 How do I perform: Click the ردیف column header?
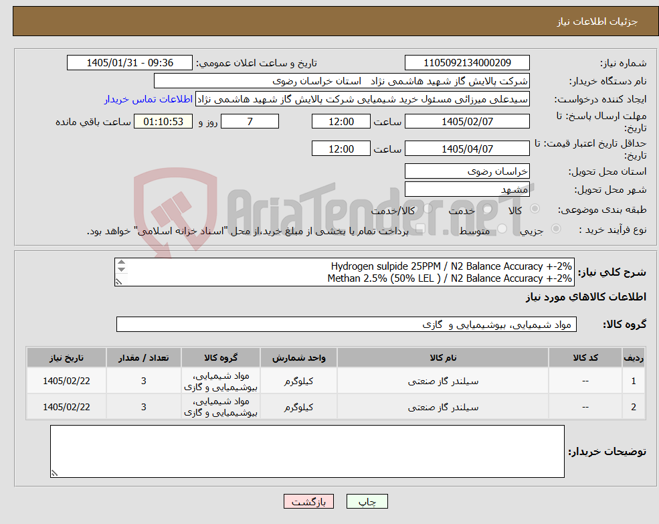pos(634,357)
